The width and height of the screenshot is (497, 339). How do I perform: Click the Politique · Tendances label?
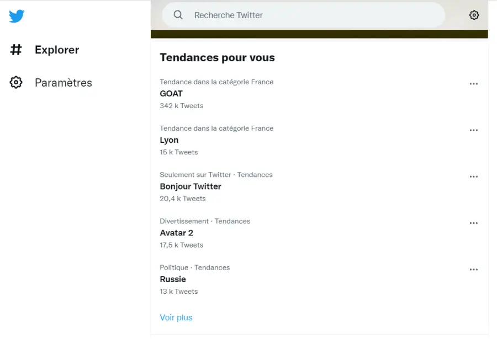(x=194, y=268)
